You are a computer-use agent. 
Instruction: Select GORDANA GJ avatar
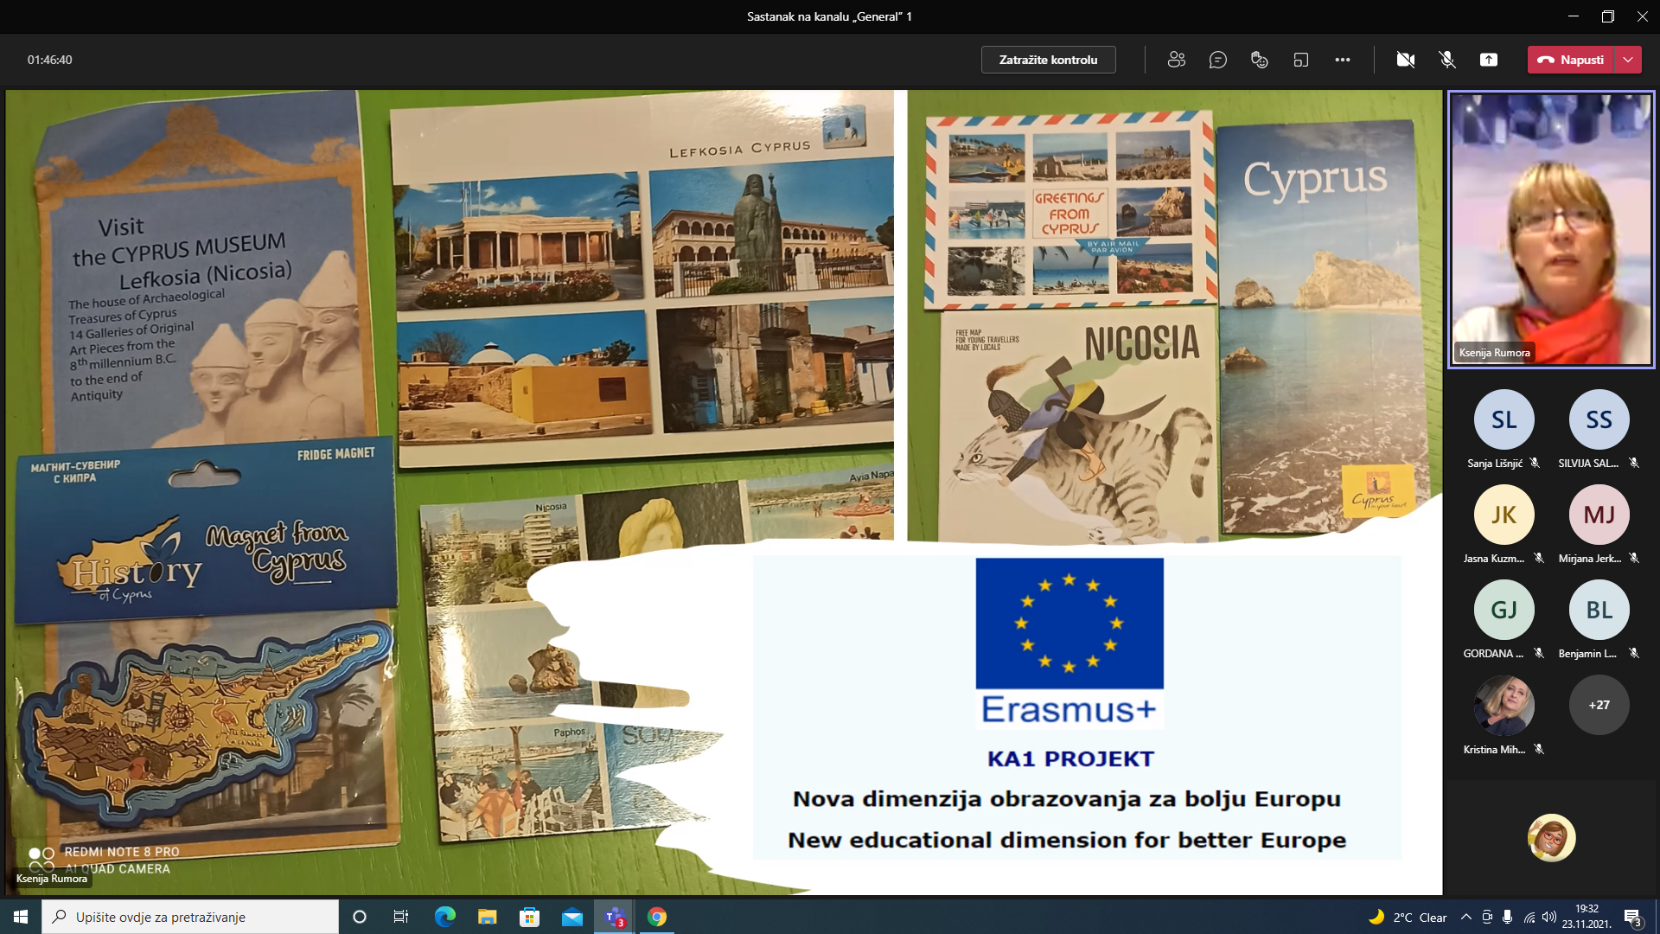[1504, 610]
